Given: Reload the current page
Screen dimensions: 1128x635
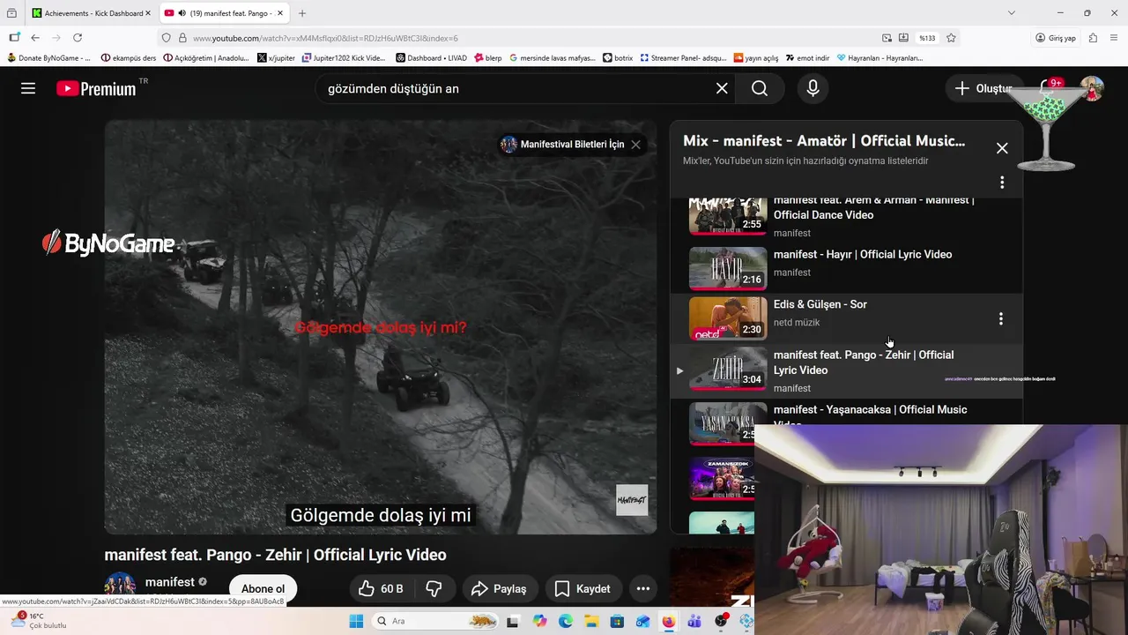Looking at the screenshot, I should [78, 38].
